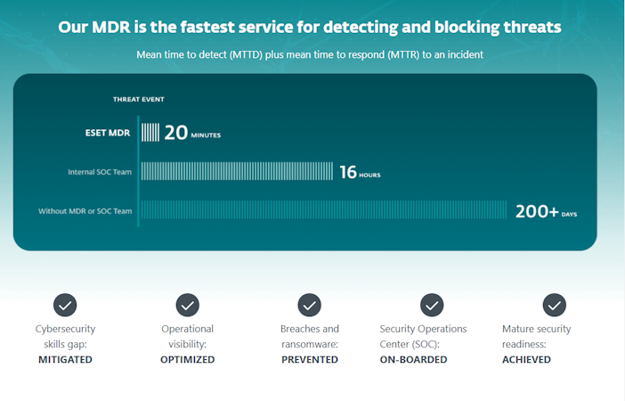625x401 pixels.
Task: Click the ACHIEVED status text
Action: click(x=526, y=360)
